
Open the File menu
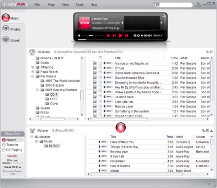pos(37,4)
